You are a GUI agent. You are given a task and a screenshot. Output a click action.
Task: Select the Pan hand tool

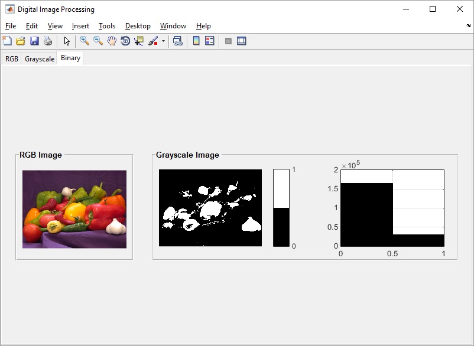pyautogui.click(x=112, y=41)
